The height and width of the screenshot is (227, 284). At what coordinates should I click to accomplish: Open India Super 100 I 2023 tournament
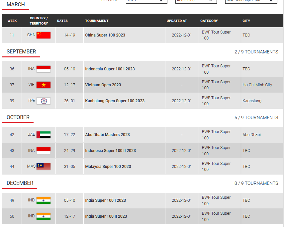coord(106,200)
